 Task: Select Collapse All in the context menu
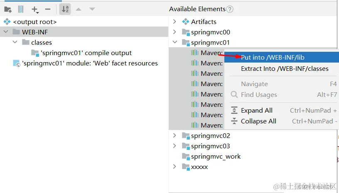point(258,121)
